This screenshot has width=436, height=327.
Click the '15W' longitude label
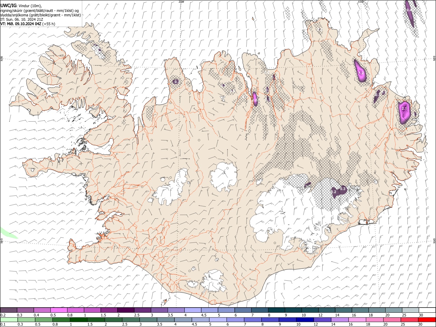tap(361, 2)
